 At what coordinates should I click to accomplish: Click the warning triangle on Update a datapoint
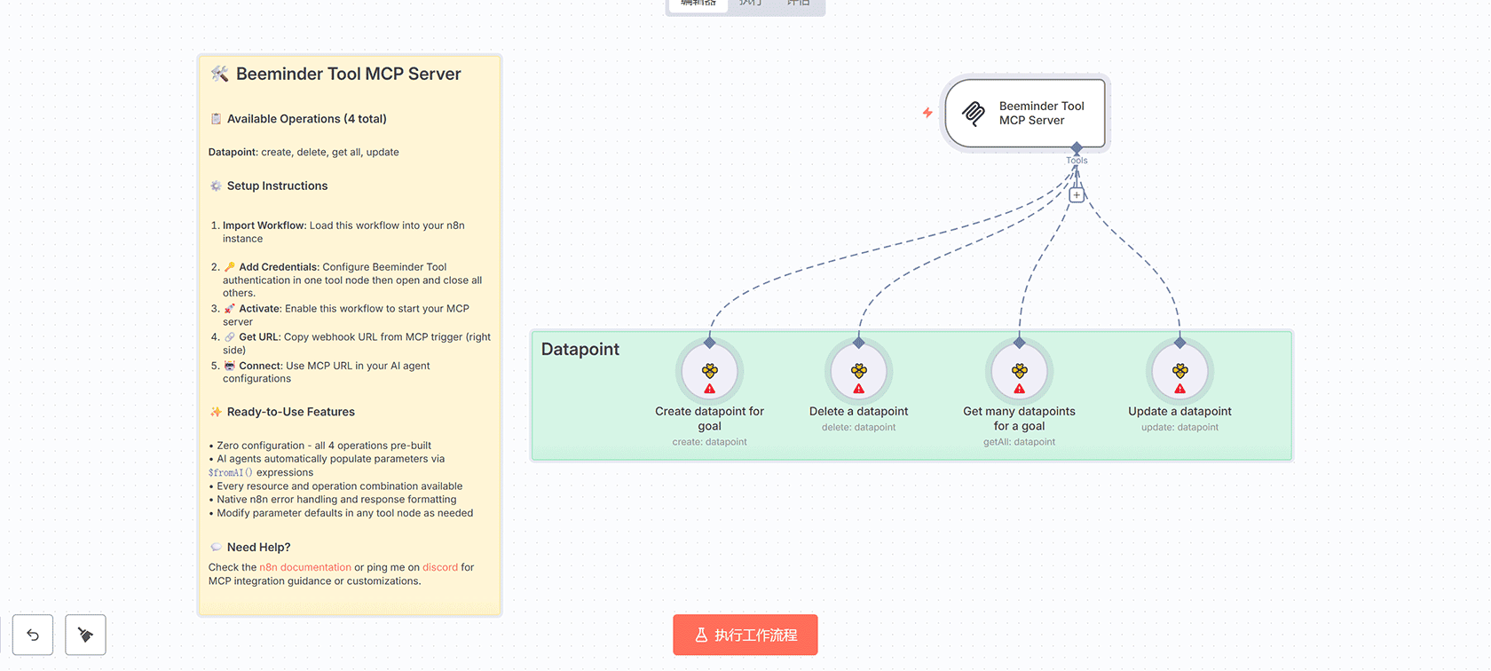1179,389
